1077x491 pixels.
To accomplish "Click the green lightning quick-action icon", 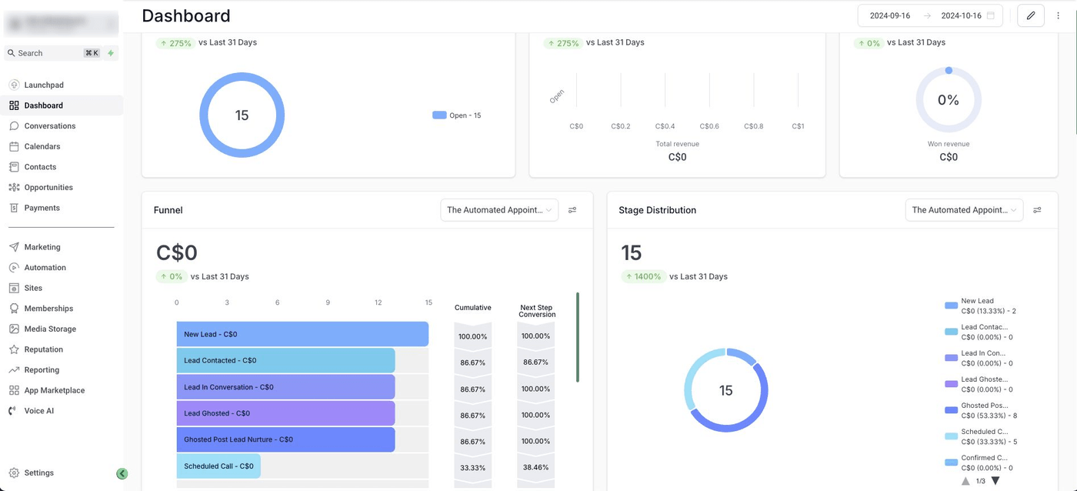I will pyautogui.click(x=111, y=53).
